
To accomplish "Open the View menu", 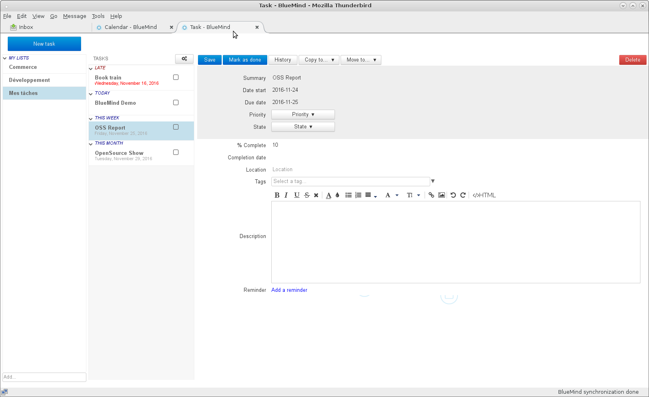I will (x=38, y=16).
